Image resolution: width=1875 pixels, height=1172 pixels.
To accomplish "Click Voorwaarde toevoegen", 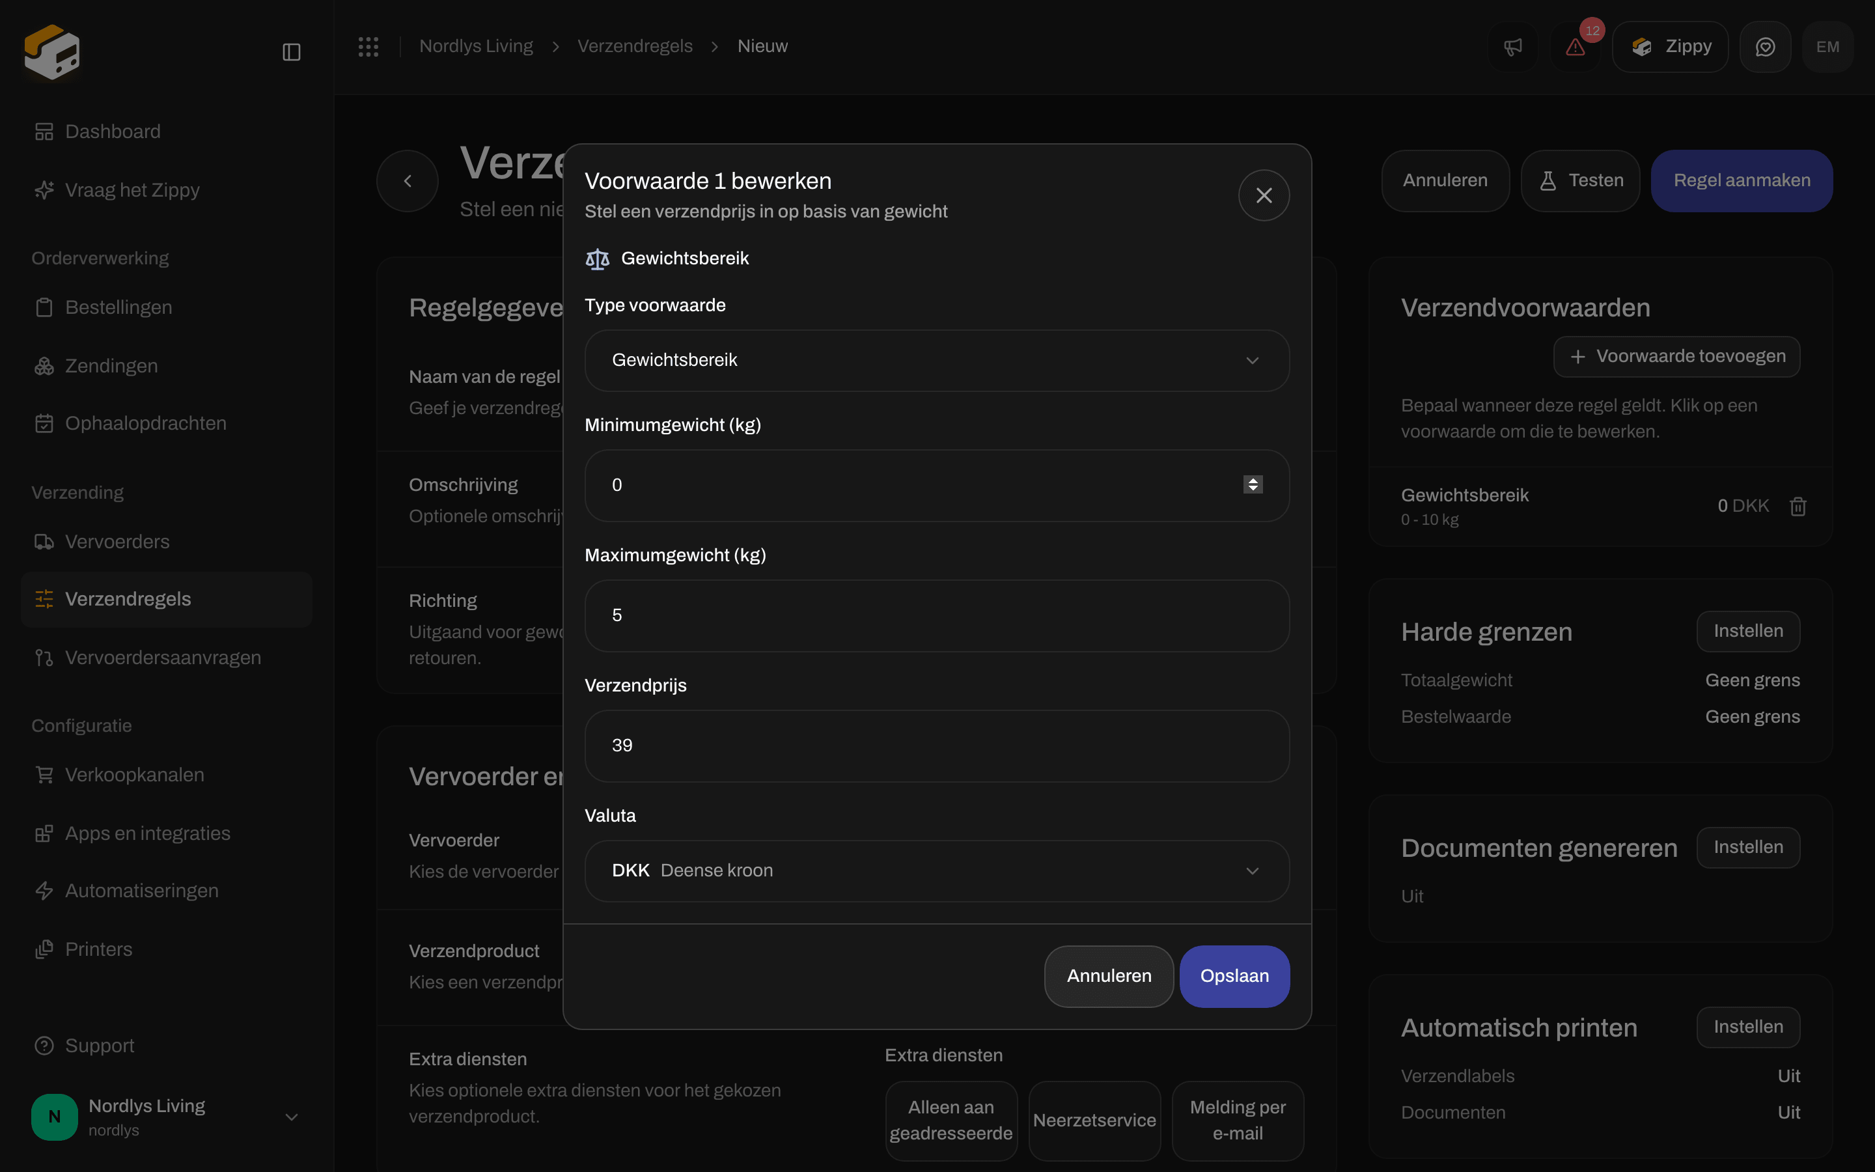I will pyautogui.click(x=1676, y=357).
